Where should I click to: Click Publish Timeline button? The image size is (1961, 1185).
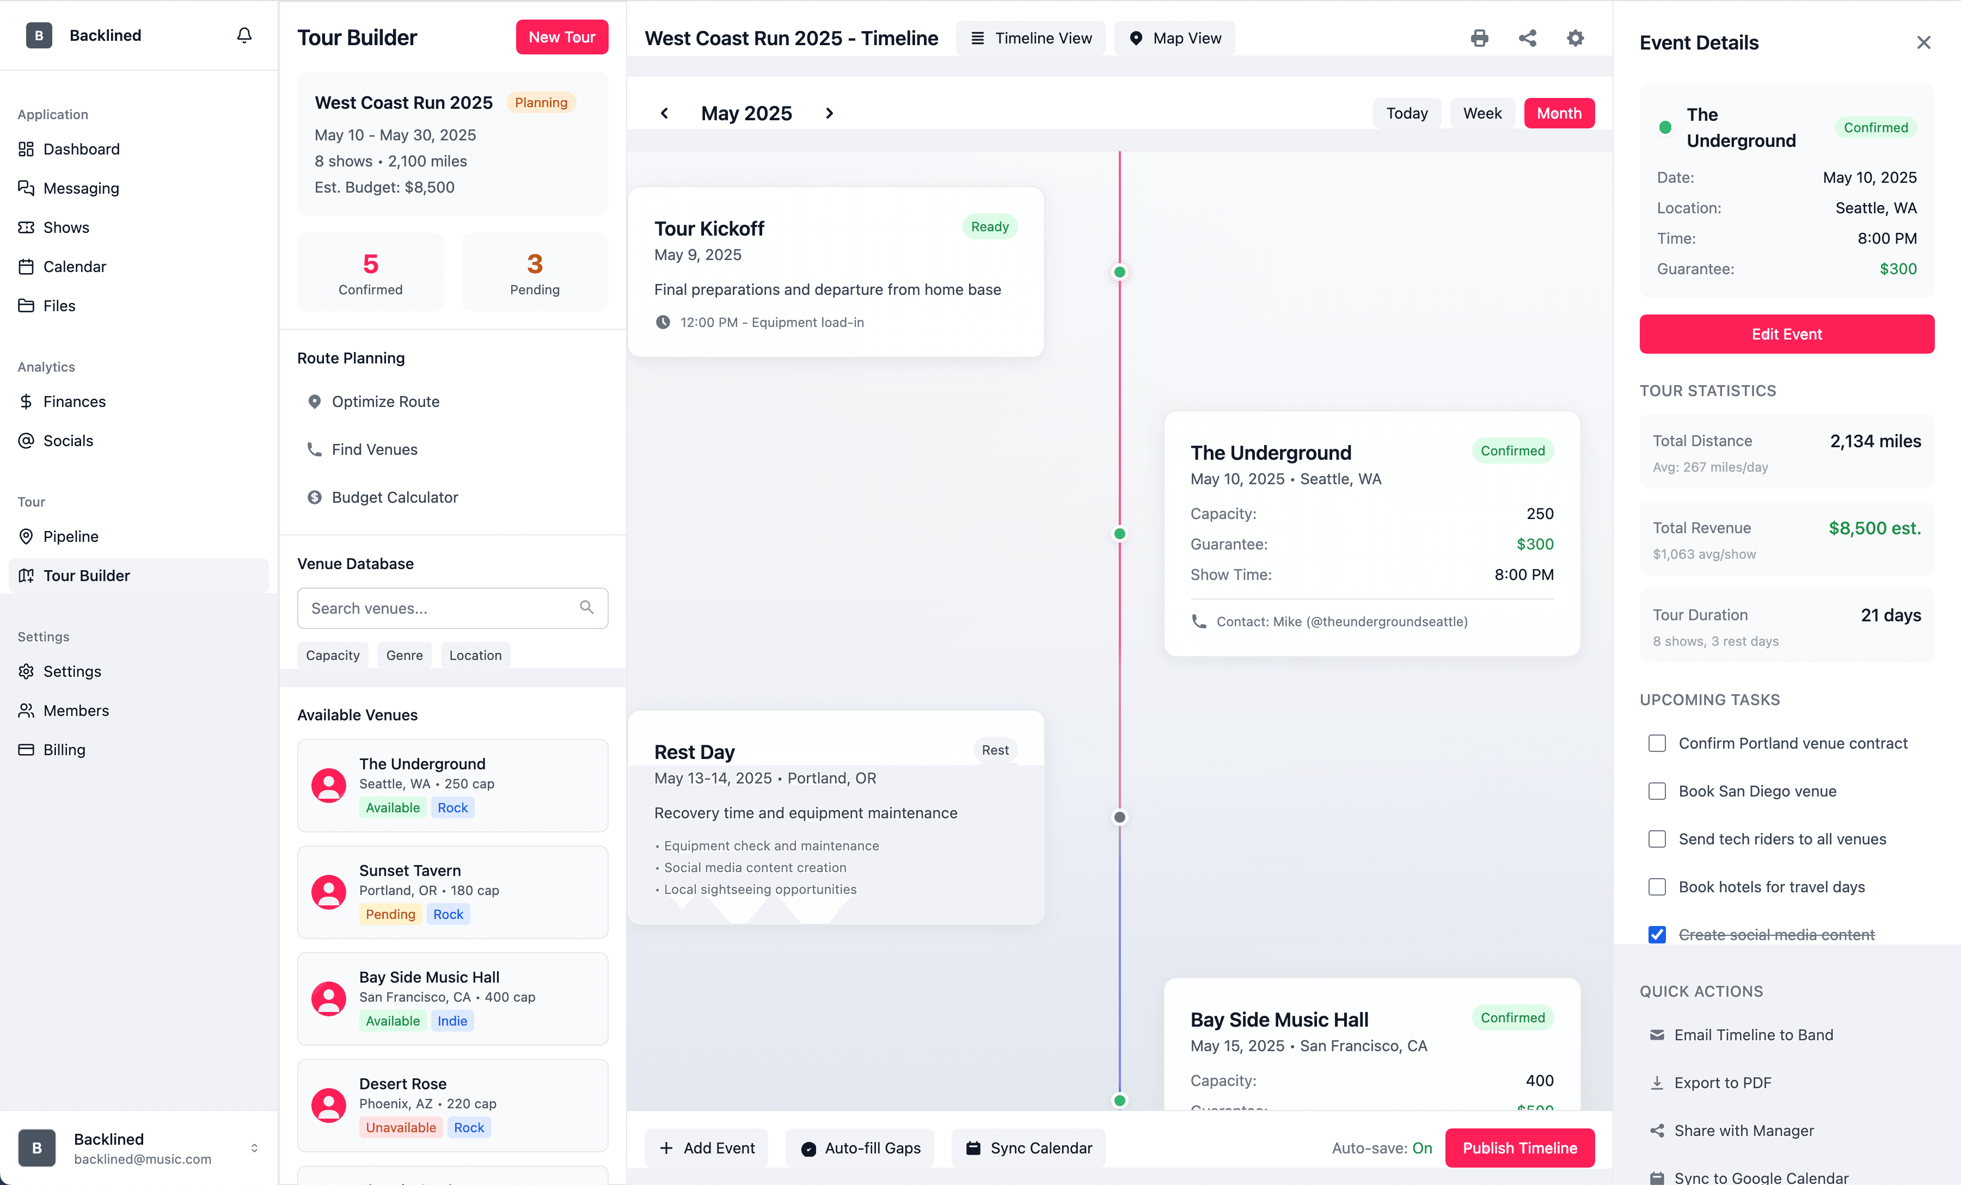click(1519, 1147)
